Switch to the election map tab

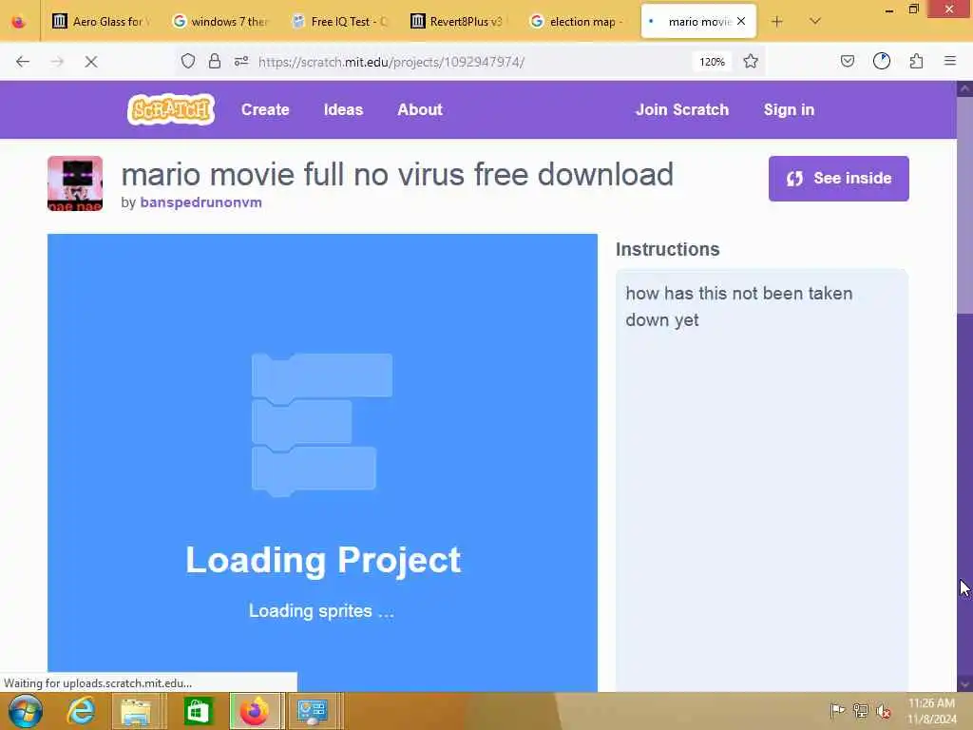(x=579, y=22)
